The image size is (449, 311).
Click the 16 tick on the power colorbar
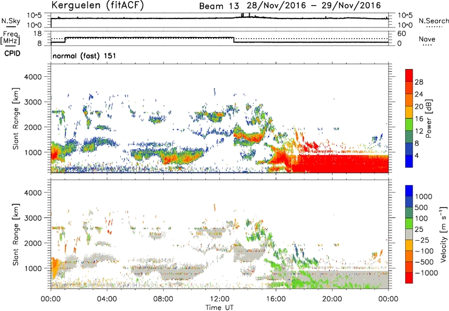419,119
